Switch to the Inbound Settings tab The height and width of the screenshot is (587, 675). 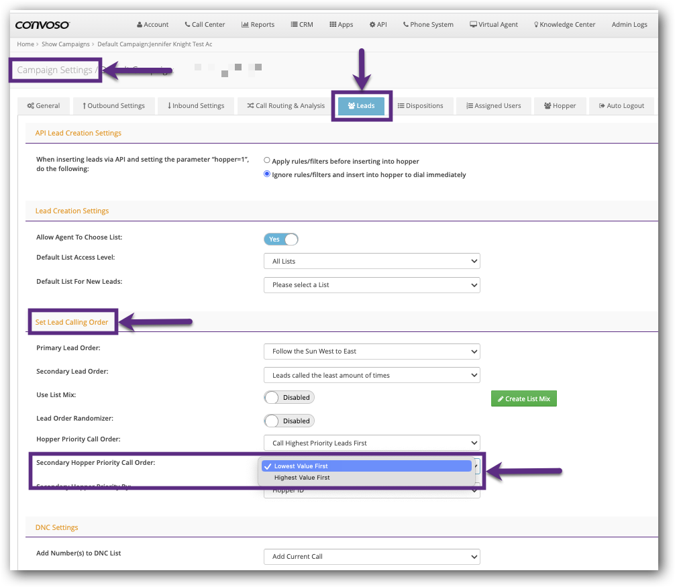[x=196, y=106]
